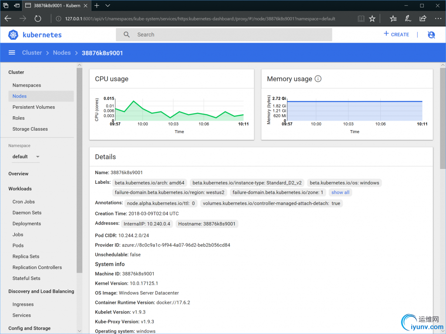Viewport: 446px width, 334px height.
Task: Open Memory usage info icon
Action: [318, 79]
